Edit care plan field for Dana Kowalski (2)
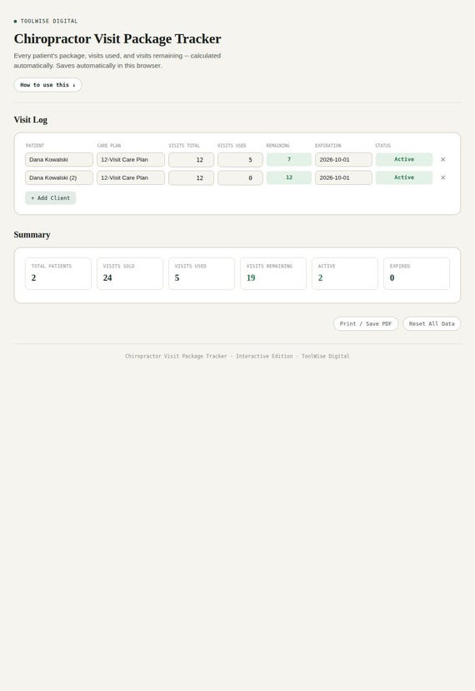 coord(131,178)
